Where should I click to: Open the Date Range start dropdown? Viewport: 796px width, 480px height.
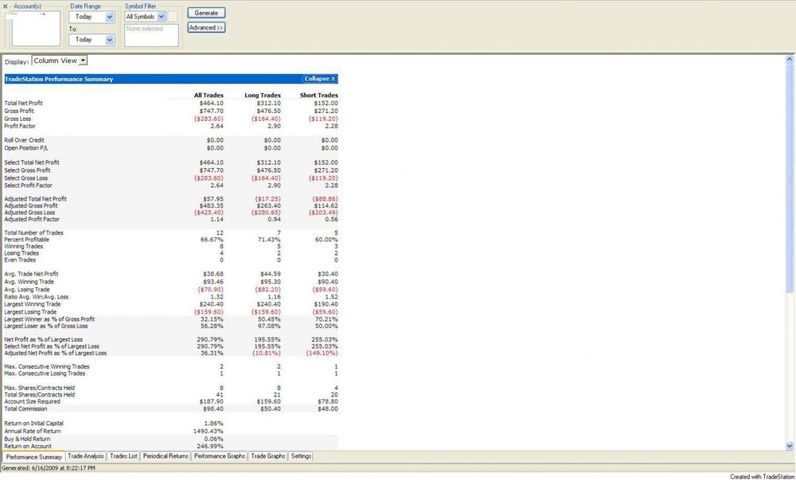tap(110, 17)
